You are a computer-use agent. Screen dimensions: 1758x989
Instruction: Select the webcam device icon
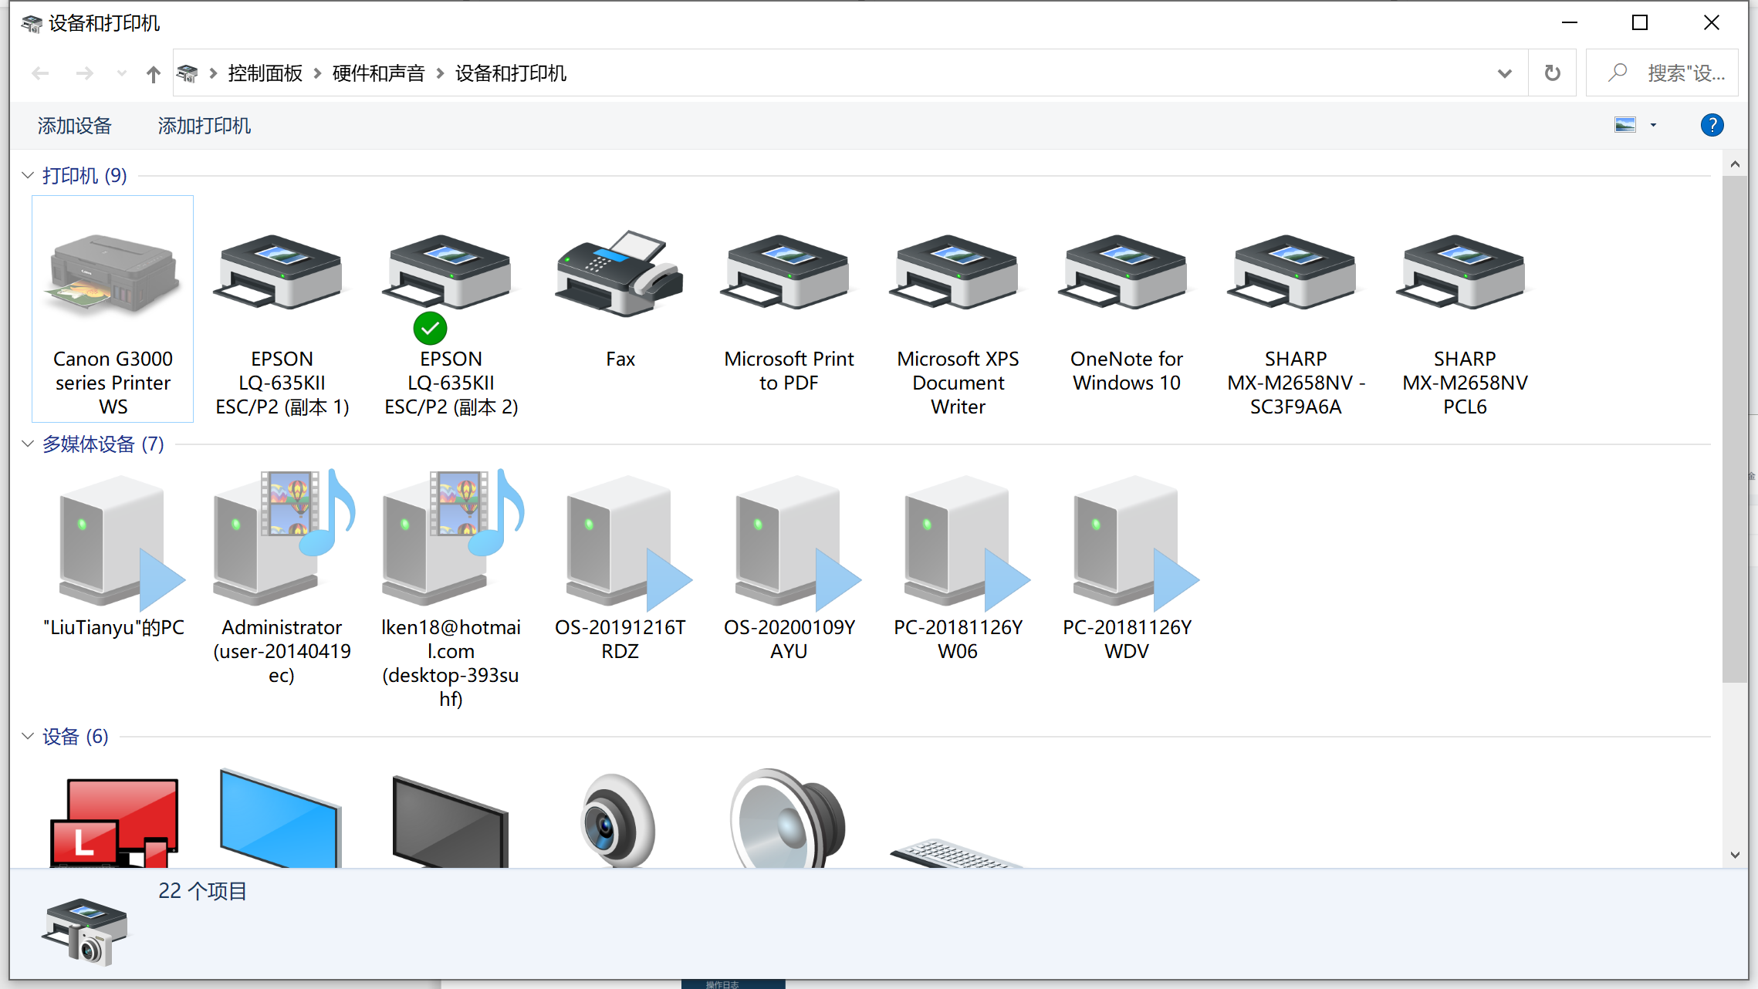pos(618,820)
